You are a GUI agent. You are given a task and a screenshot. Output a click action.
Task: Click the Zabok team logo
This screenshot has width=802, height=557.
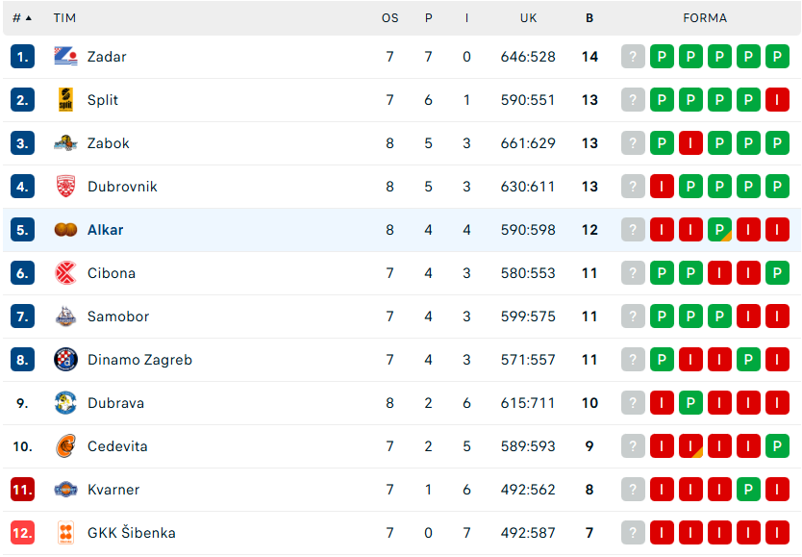pos(65,143)
